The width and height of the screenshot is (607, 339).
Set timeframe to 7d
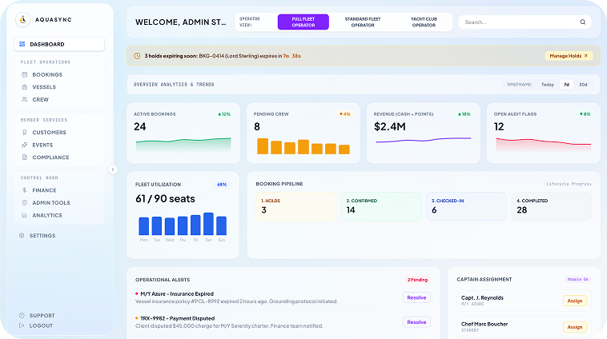pyautogui.click(x=566, y=84)
